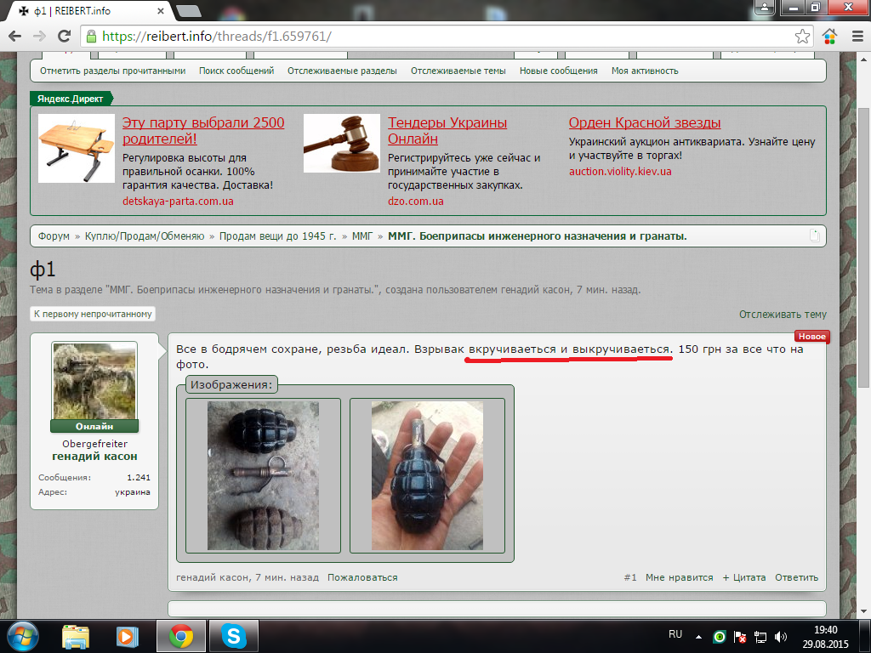Click the desk advertisement image
This screenshot has width=871, height=653.
[x=77, y=148]
